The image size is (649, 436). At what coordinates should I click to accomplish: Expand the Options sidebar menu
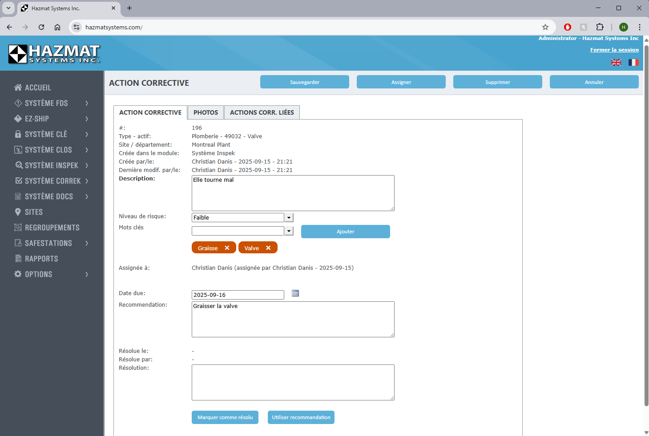(x=87, y=274)
